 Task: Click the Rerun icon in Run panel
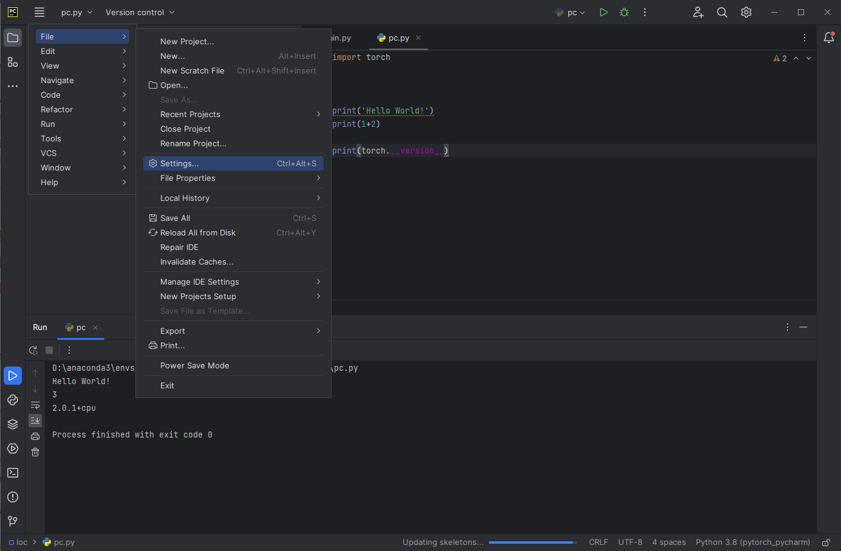tap(33, 350)
